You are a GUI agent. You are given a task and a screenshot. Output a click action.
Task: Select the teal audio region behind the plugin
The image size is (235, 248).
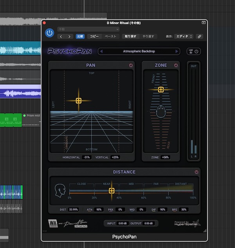pos(20,48)
